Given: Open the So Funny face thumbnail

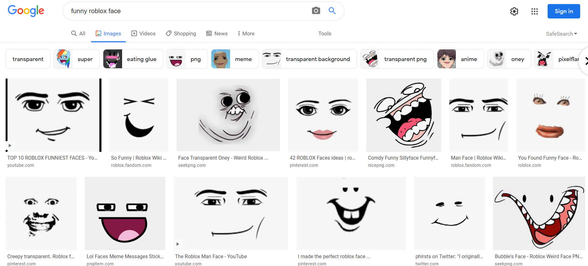Looking at the screenshot, I should pos(139,115).
